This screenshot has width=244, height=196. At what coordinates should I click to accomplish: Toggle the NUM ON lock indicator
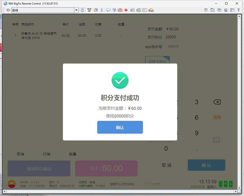pyautogui.click(x=89, y=10)
